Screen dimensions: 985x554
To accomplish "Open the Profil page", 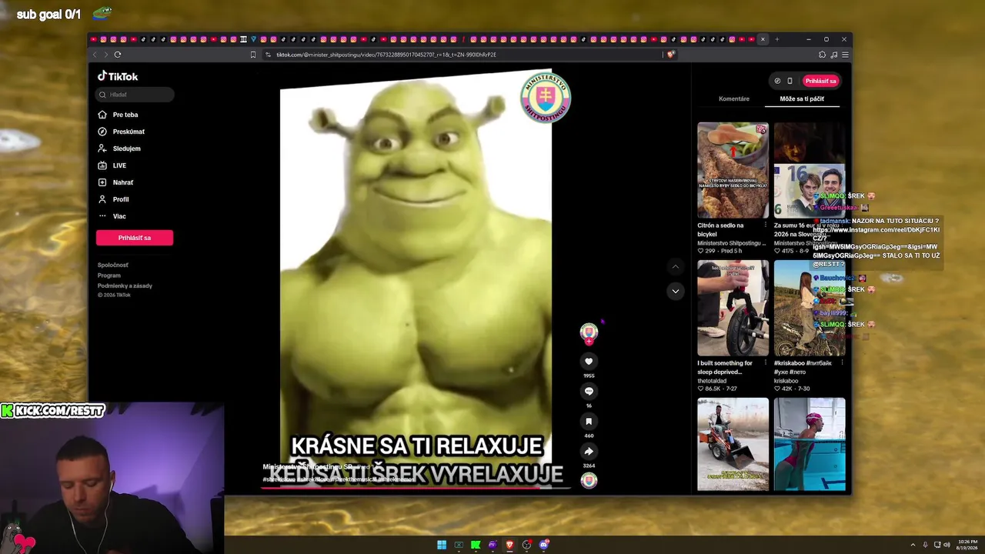I will coord(113,199).
